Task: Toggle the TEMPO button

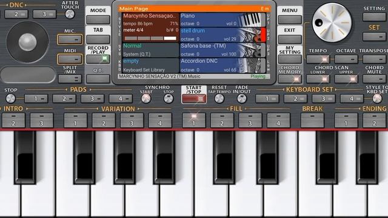Action: tap(318, 59)
